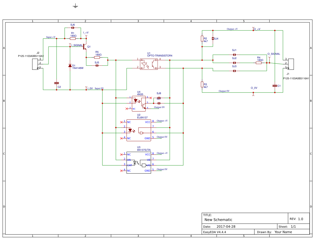This screenshot has width=315, height=240.
Task: Select the Q1 transistor symbol
Action: [x=84, y=47]
